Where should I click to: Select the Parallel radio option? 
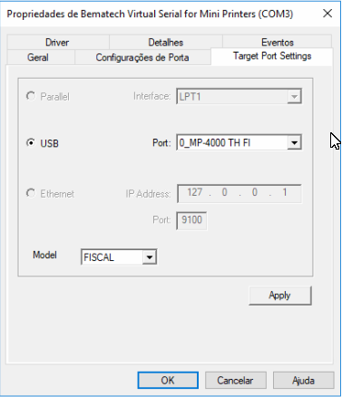(x=31, y=96)
